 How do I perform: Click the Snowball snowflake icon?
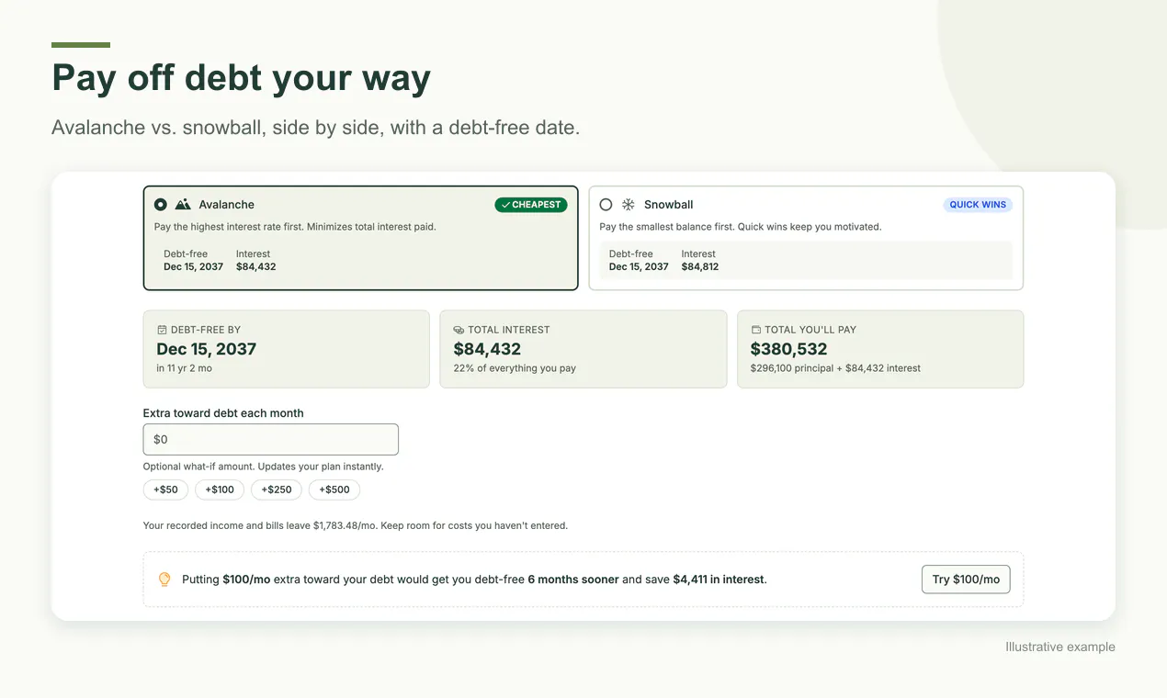(629, 205)
